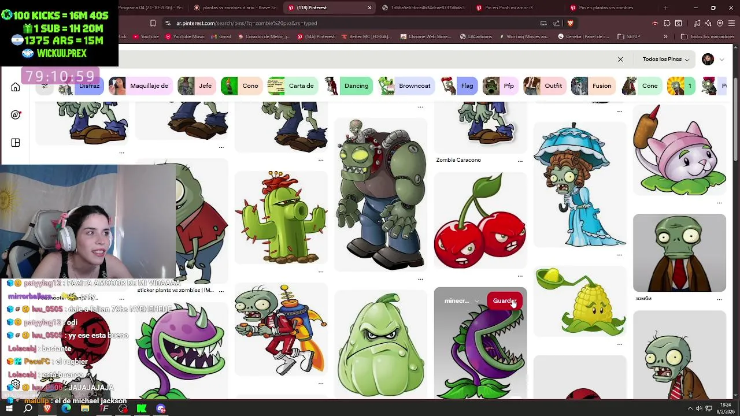Close the '(118) Pinterest' tab
The height and width of the screenshot is (416, 740).
(369, 8)
